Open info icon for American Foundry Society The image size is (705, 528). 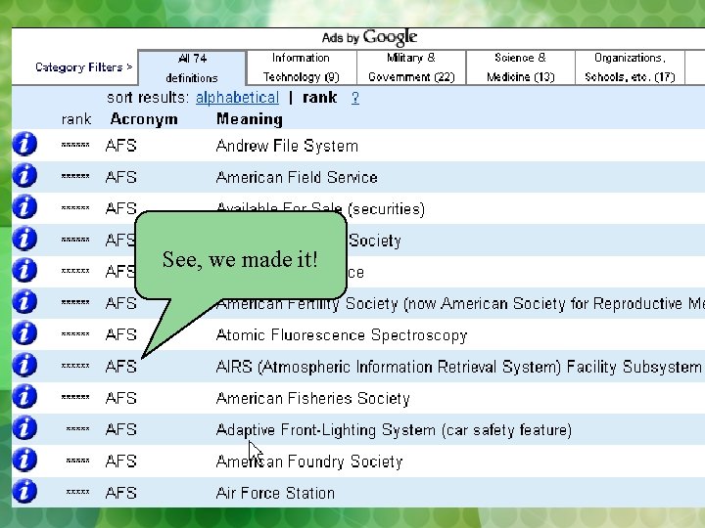tap(24, 460)
